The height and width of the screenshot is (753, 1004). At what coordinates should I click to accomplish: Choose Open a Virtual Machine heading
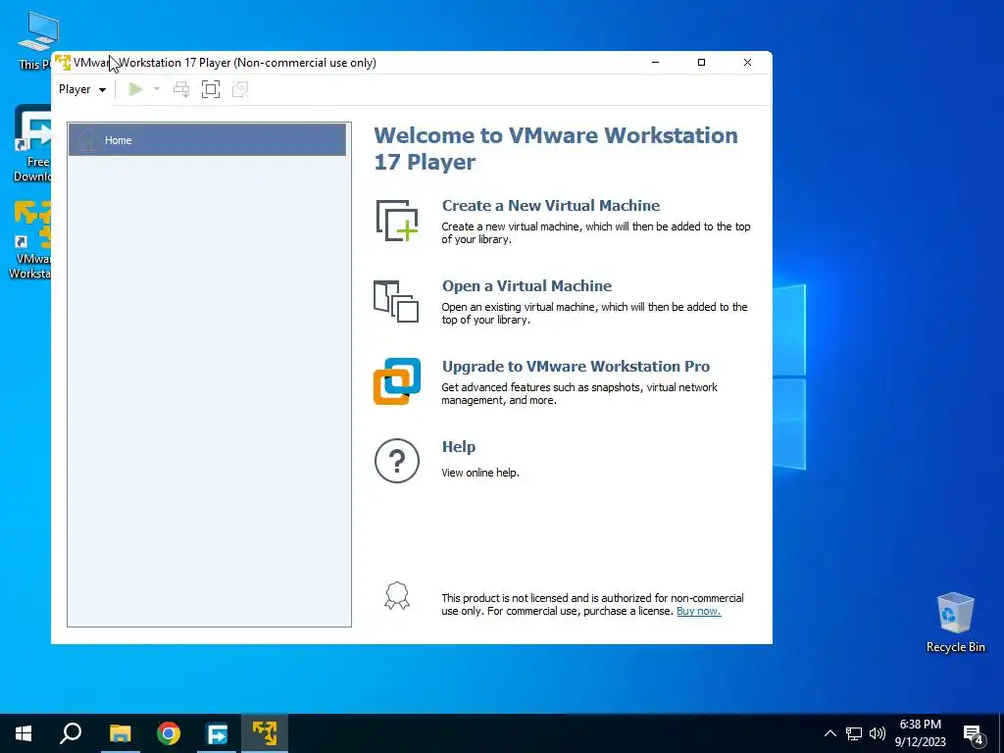(527, 286)
